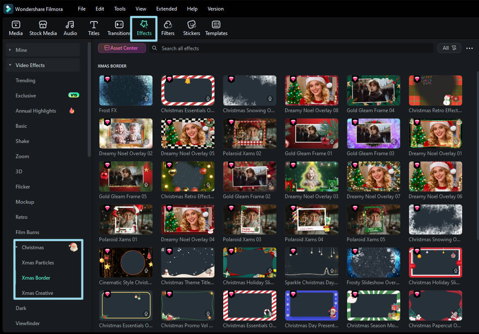Download the Christmas Snowing overlay in the first row
Image resolution: width=479 pixels, height=334 pixels.
click(x=270, y=99)
